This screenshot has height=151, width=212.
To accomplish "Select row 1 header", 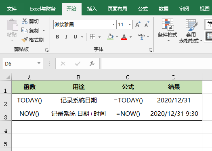I will coord(6,87).
